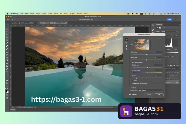The width and height of the screenshot is (186, 124).
Task: Select the Zoom tool in the left toolbar
Action: point(7,83)
